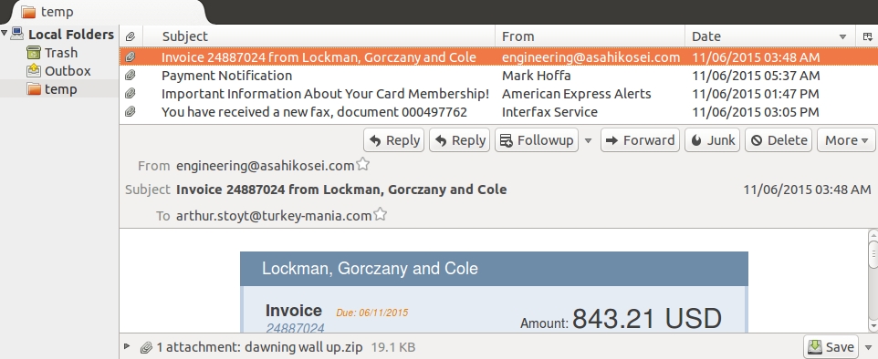
Task: Open the Interfax Service fax message
Action: (x=487, y=112)
